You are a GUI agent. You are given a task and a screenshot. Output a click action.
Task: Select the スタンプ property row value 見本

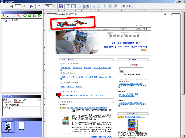27,105
